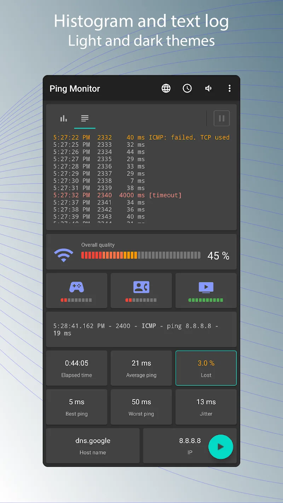283x503 pixels.
Task: Switch to the histogram chart tab
Action: pyautogui.click(x=64, y=118)
